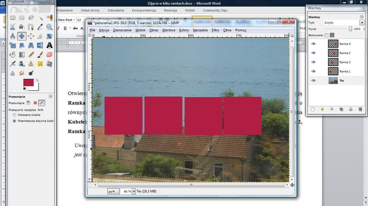This screenshot has width=368, height=206.
Task: Select the Eraser tool
Action: (x=49, y=54)
